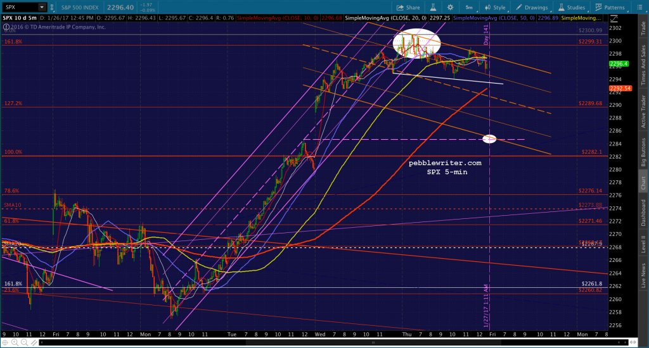Viewport: 649px width, 348px height.
Task: Click the zoom out magnifier icon
Action: [24, 342]
